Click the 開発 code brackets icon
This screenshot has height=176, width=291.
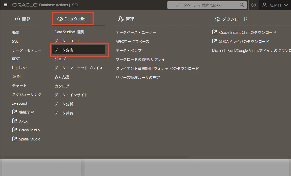17,19
